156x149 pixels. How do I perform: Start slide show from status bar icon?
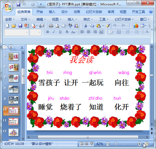91,144
